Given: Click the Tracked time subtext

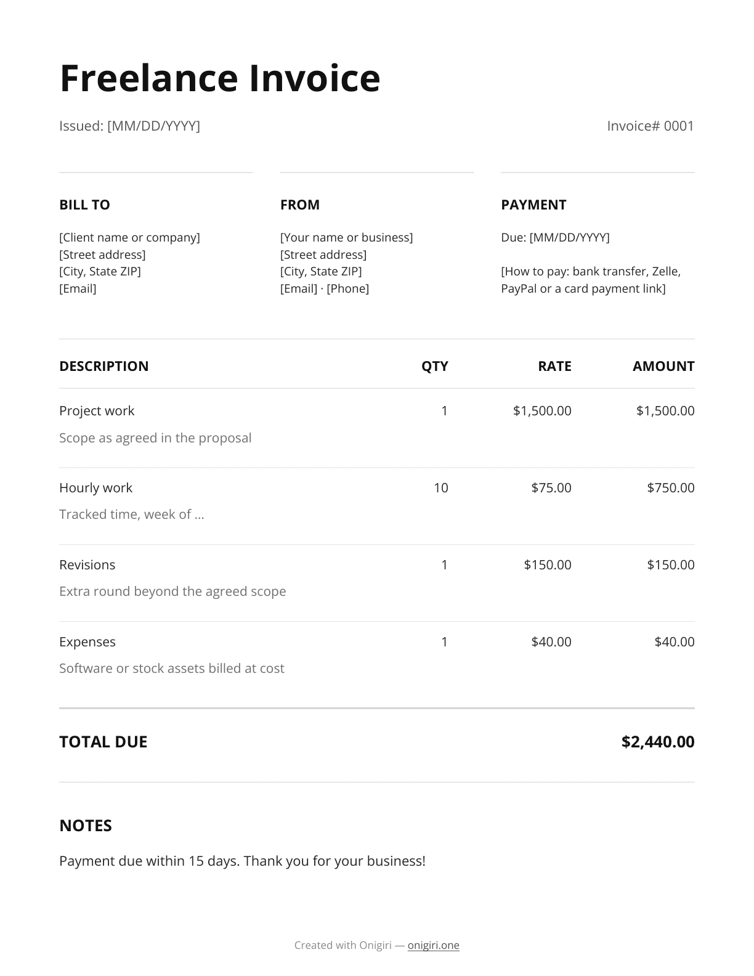Looking at the screenshot, I should point(132,514).
